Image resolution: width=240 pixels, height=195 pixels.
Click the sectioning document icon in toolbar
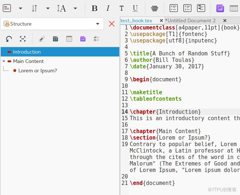coord(7,8)
